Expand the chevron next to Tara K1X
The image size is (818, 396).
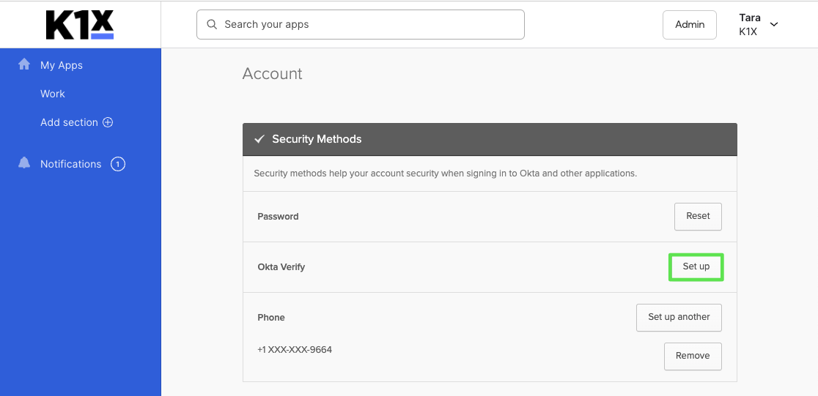pyautogui.click(x=774, y=24)
